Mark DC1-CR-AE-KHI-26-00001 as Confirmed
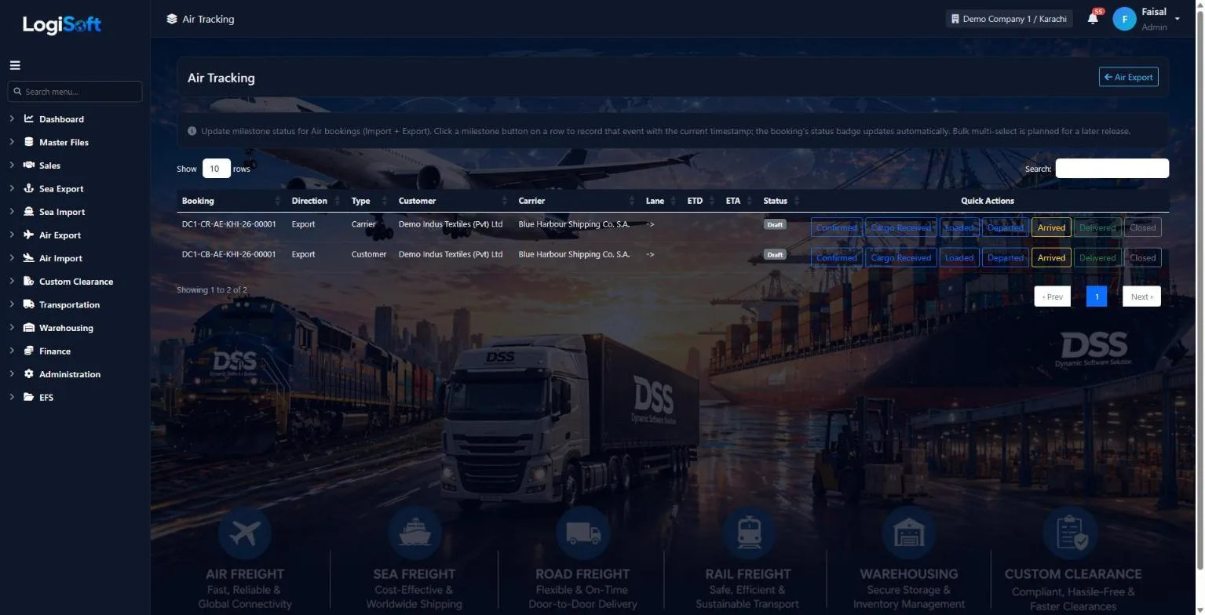The width and height of the screenshot is (1205, 615). pyautogui.click(x=836, y=227)
